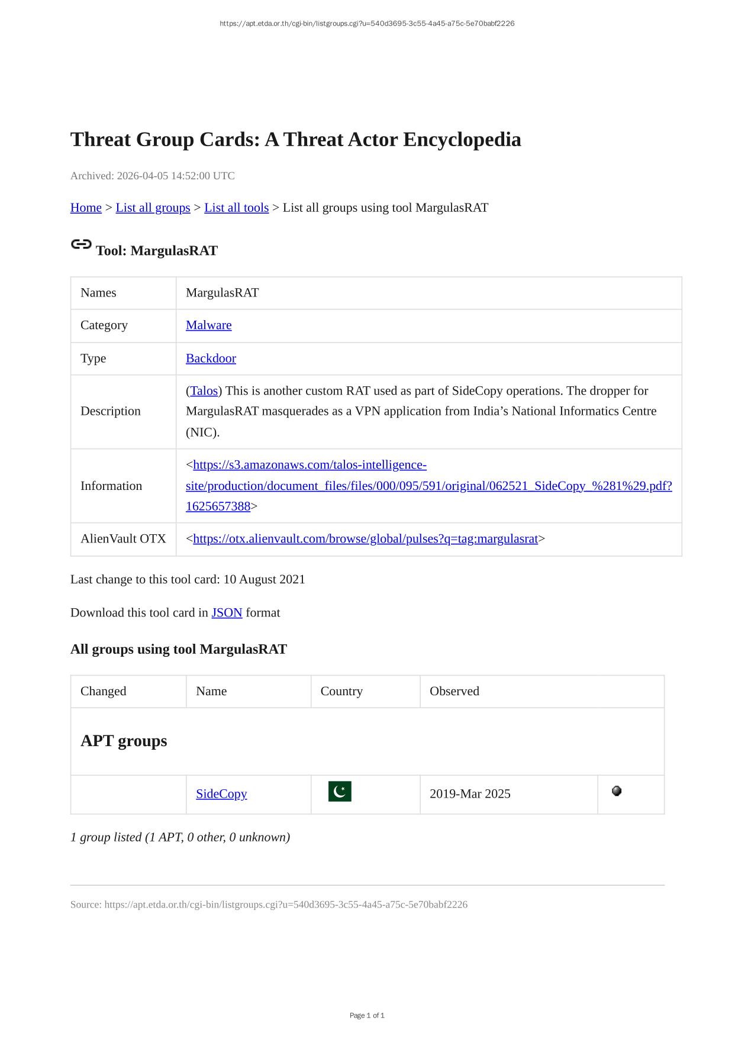Go to the Home breadcrumb link
The image size is (735, 1039).
[x=86, y=208]
